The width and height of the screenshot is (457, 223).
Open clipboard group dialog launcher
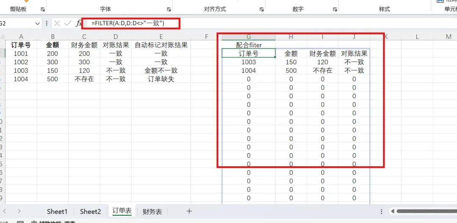click(x=43, y=10)
